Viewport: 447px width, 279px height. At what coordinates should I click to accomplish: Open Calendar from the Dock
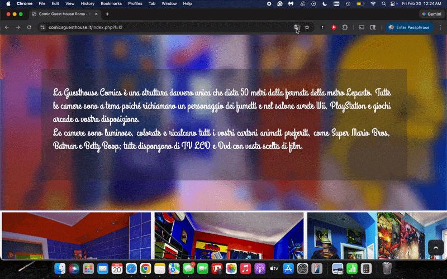coord(117,268)
